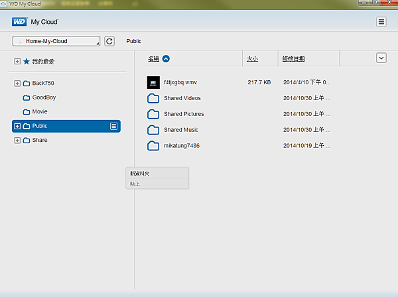Click the Shared Videos 2014/10/30 date
The image size is (398, 297).
(307, 98)
